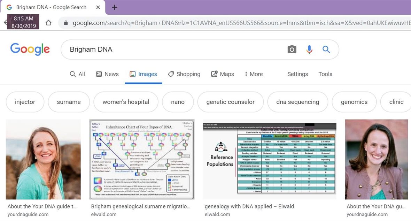
Task: Close the Brigham DNA browser tab
Action: point(98,7)
